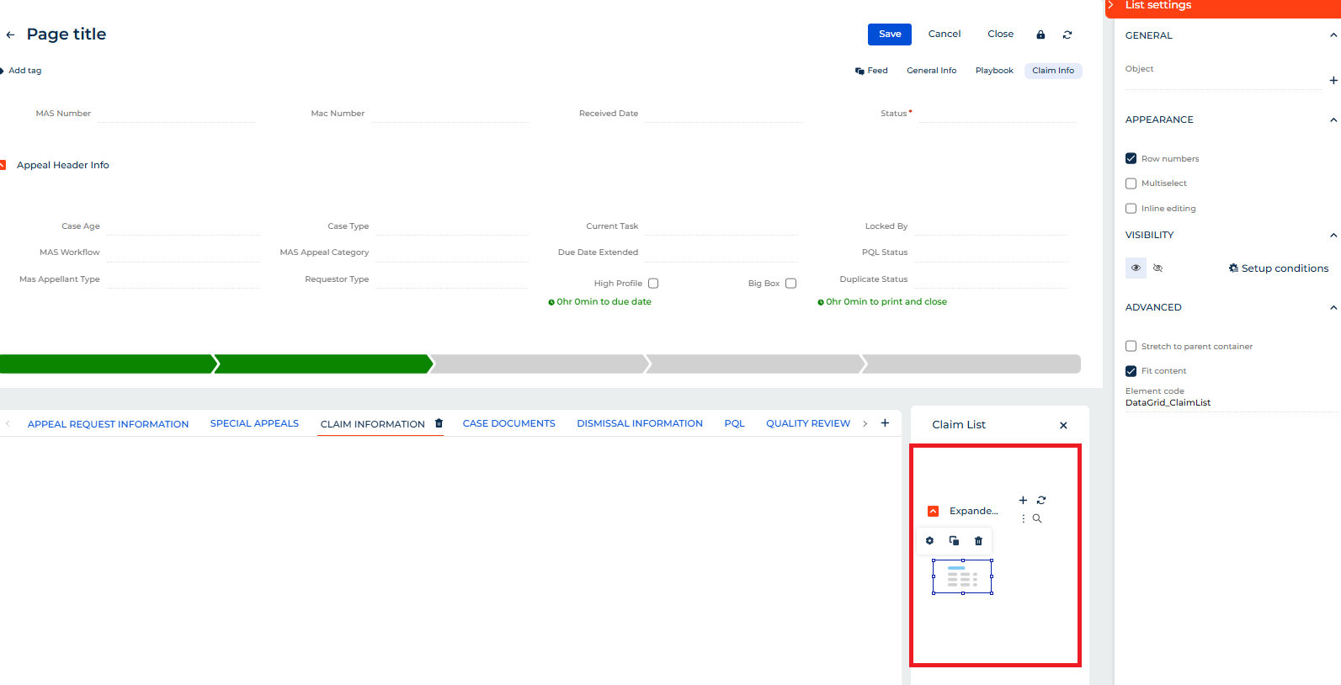Click the Case Type field
The image size is (1341, 685).
pyautogui.click(x=451, y=226)
